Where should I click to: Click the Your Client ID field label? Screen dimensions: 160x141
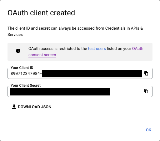22,68
